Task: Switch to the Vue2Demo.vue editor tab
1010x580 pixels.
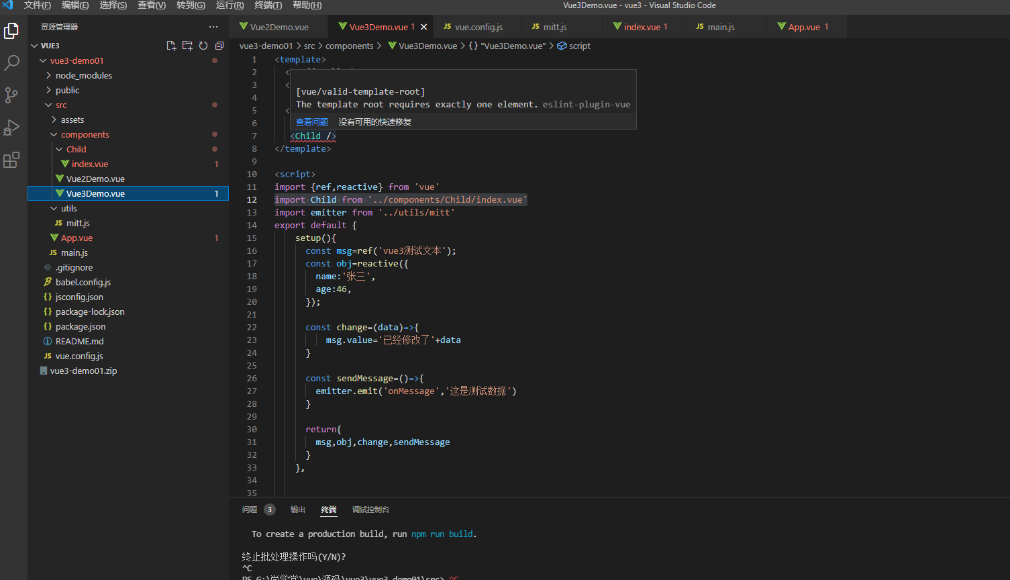Action: pyautogui.click(x=279, y=27)
